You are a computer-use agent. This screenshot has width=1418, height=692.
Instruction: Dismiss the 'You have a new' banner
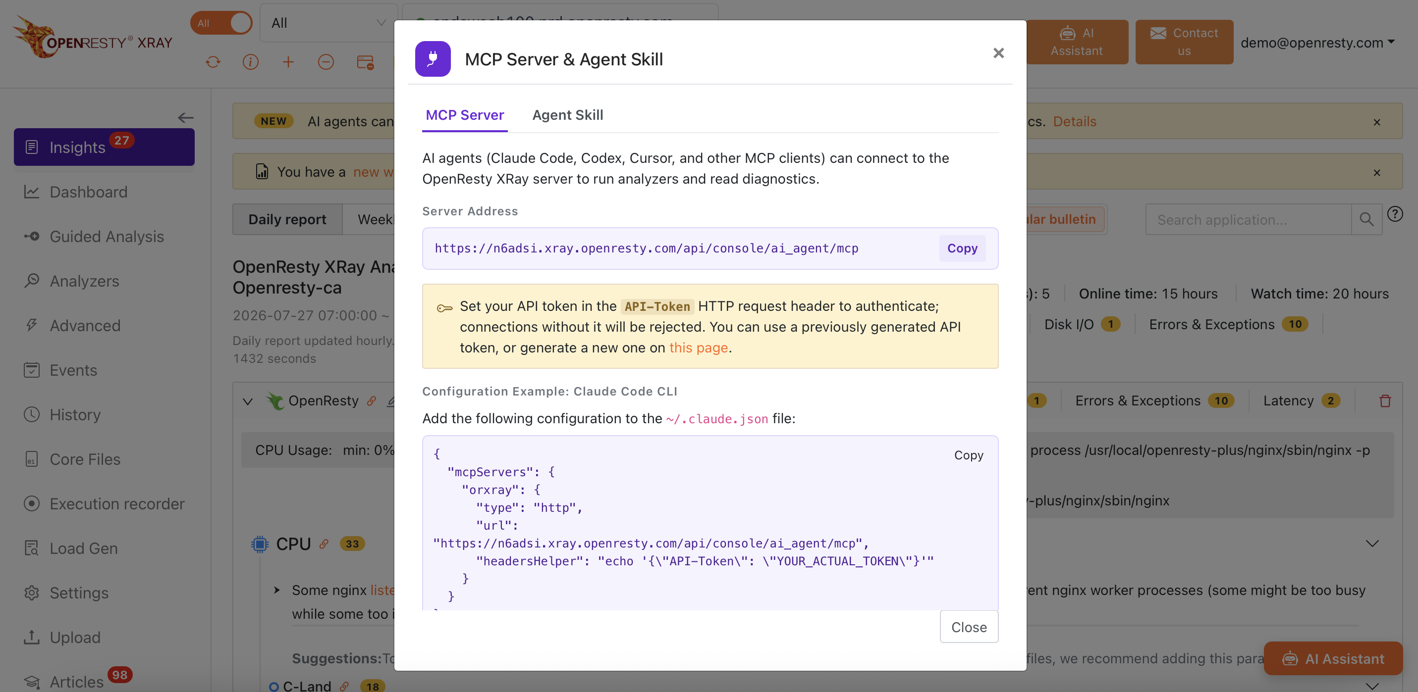1376,172
